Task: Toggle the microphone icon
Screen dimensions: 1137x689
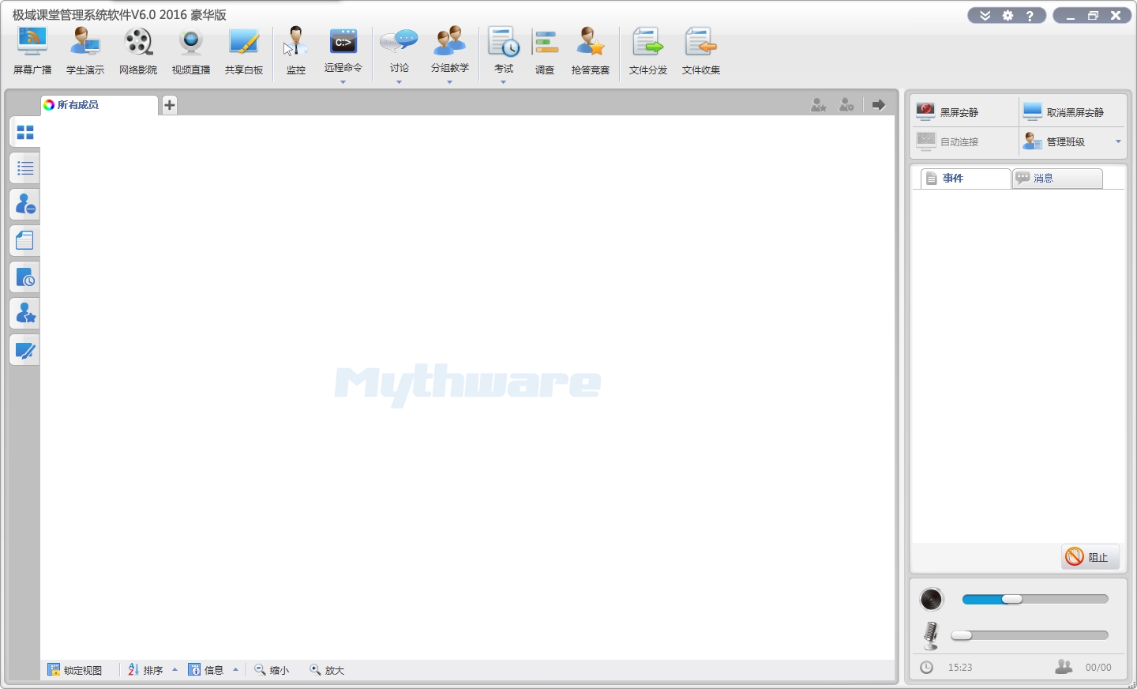Action: pyautogui.click(x=932, y=635)
